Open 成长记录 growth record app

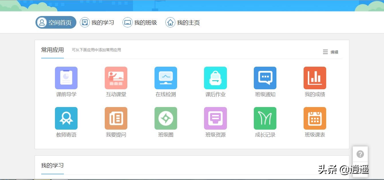pos(265,118)
